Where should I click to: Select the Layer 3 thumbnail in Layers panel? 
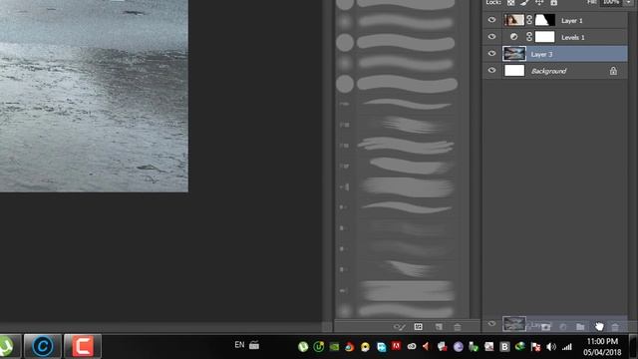click(x=514, y=54)
